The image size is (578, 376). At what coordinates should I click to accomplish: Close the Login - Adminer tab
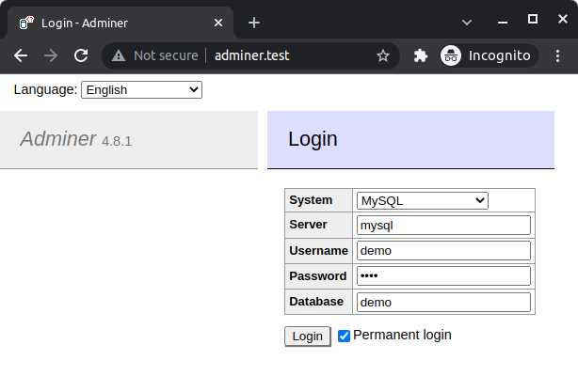[x=218, y=23]
